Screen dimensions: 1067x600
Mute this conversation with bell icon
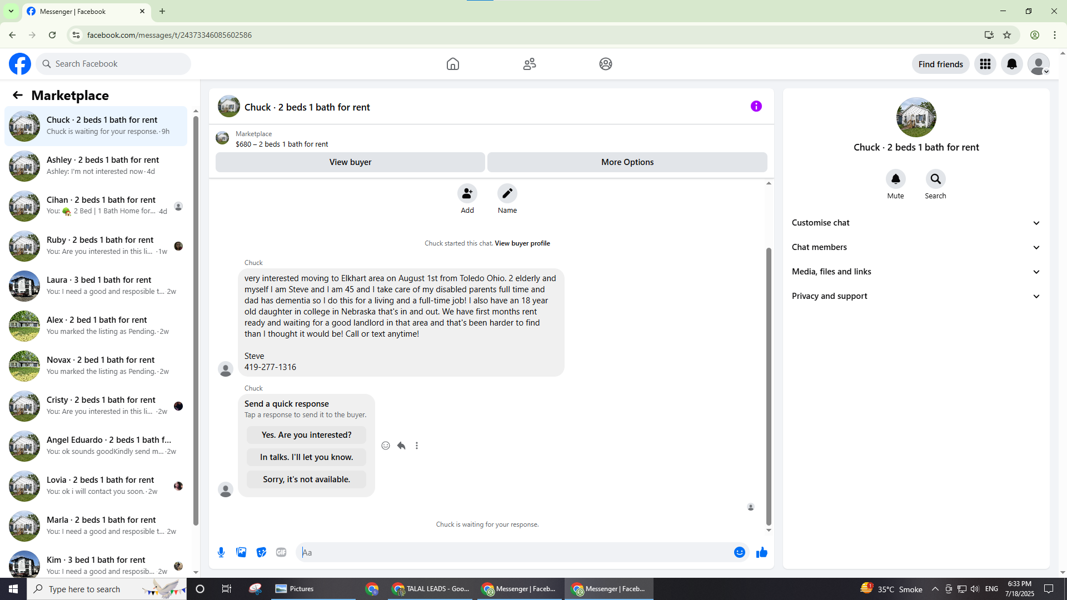click(895, 179)
